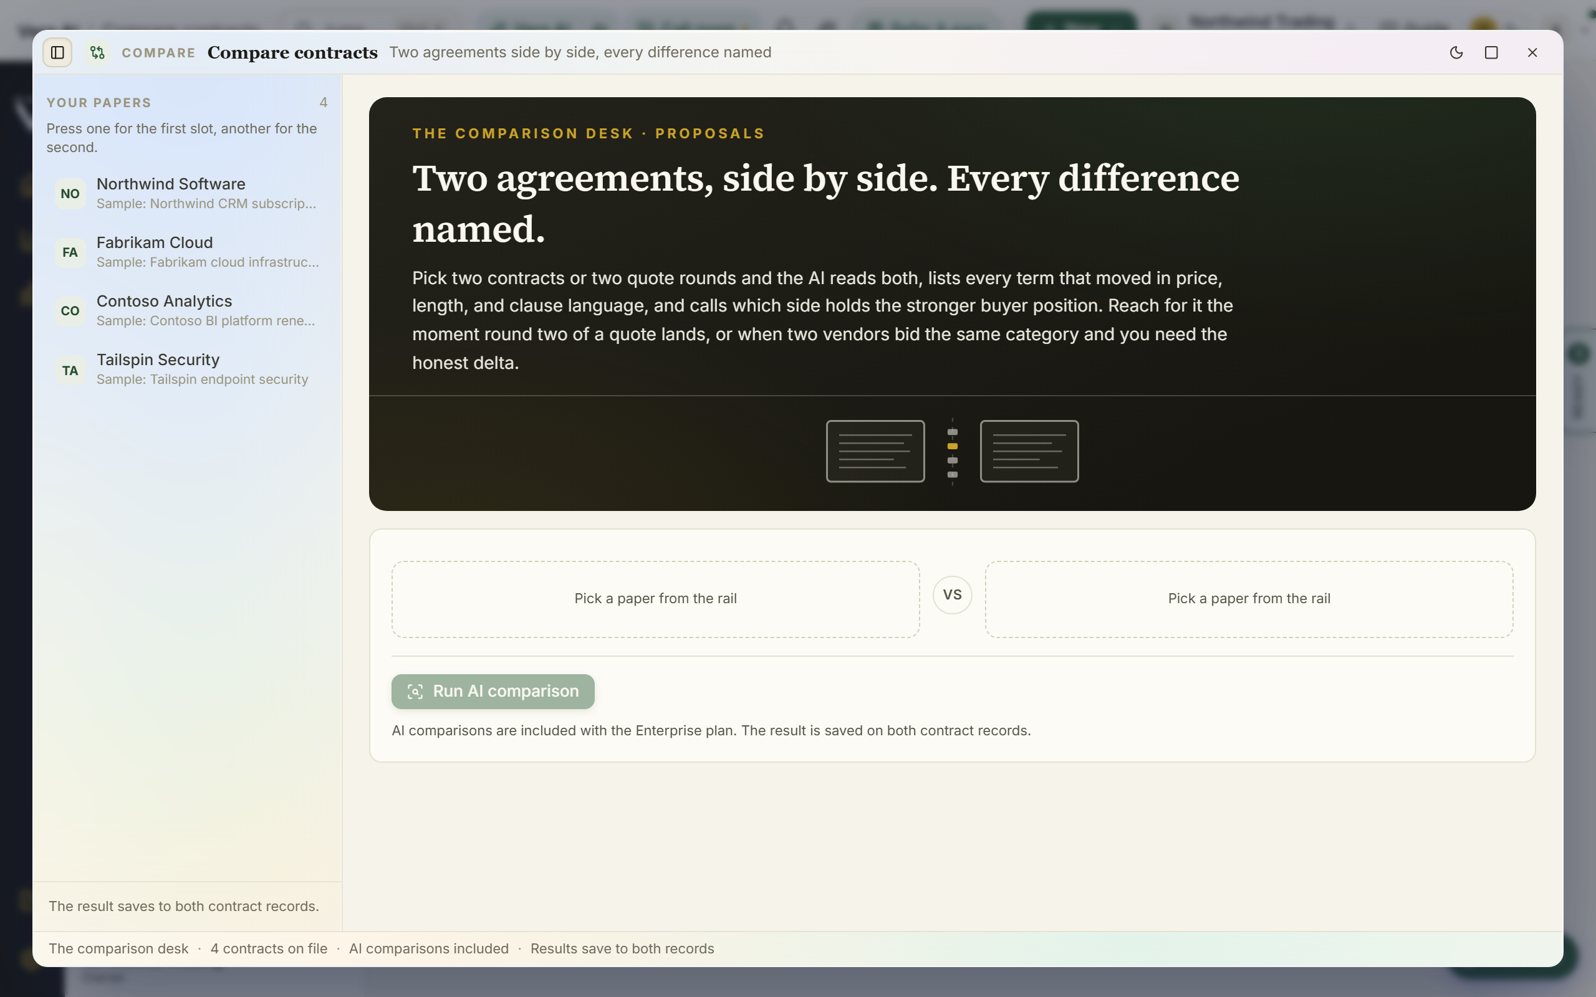Image resolution: width=1596 pixels, height=997 pixels.
Task: Click the second 'Pick a paper' slot
Action: point(1249,599)
